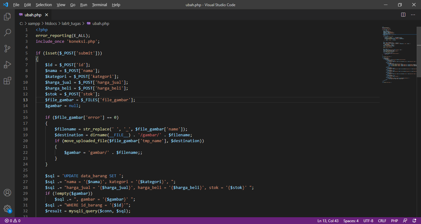421x224 pixels.
Task: Open the Extensions marketplace icon
Action: click(7, 80)
